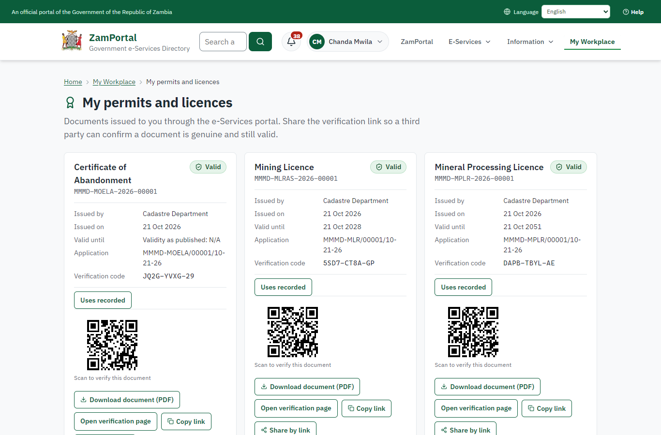The width and height of the screenshot is (661, 435).
Task: Go to the ZamPortal nav item
Action: [417, 42]
